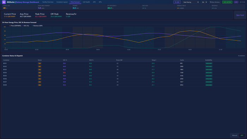Click BC03's temperature value 31.3
247x139 pixels.
pos(153,69)
